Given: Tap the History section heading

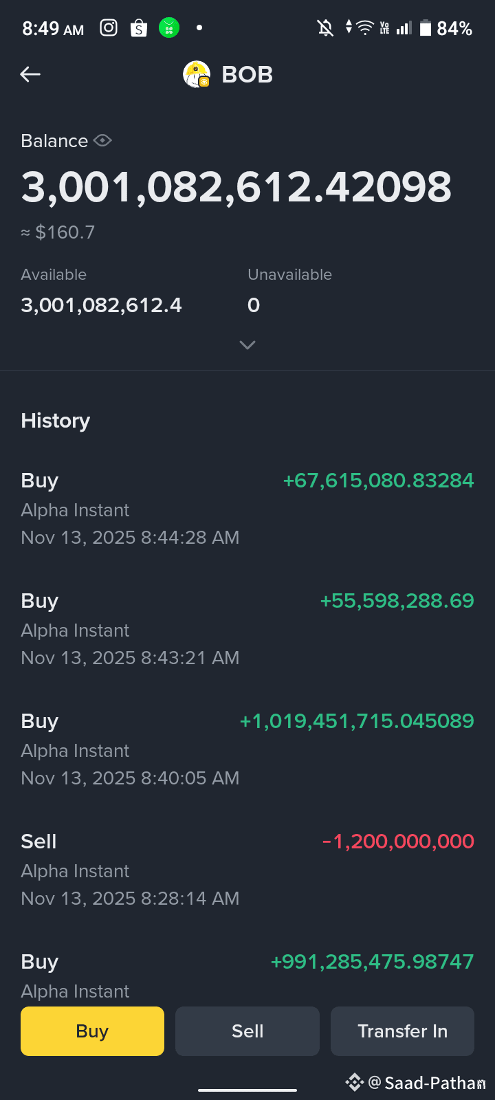Looking at the screenshot, I should tap(56, 421).
